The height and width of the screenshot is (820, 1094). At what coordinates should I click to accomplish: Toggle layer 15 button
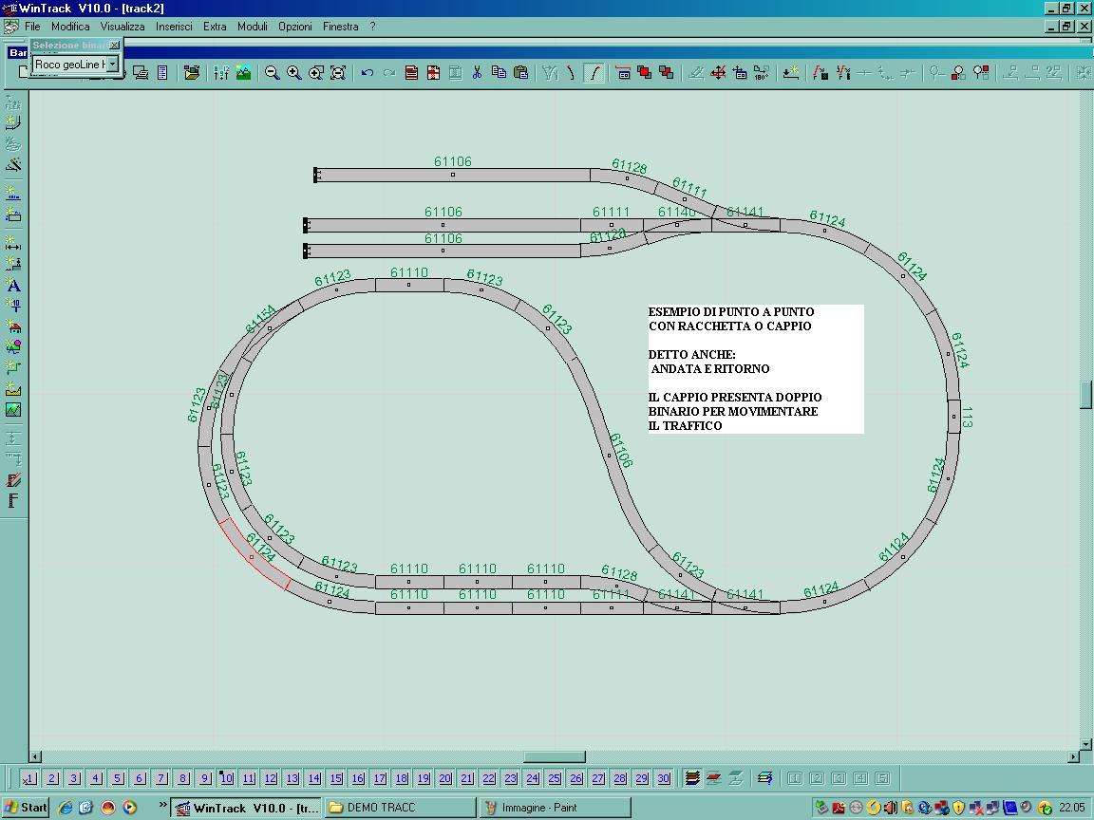[336, 778]
